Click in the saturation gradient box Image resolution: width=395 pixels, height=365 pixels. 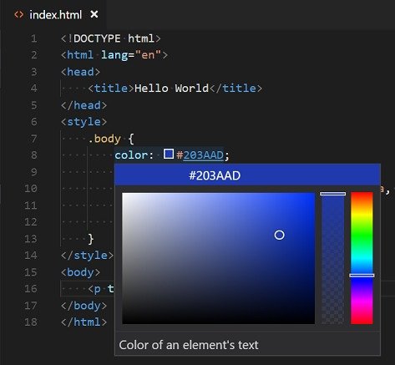point(218,258)
